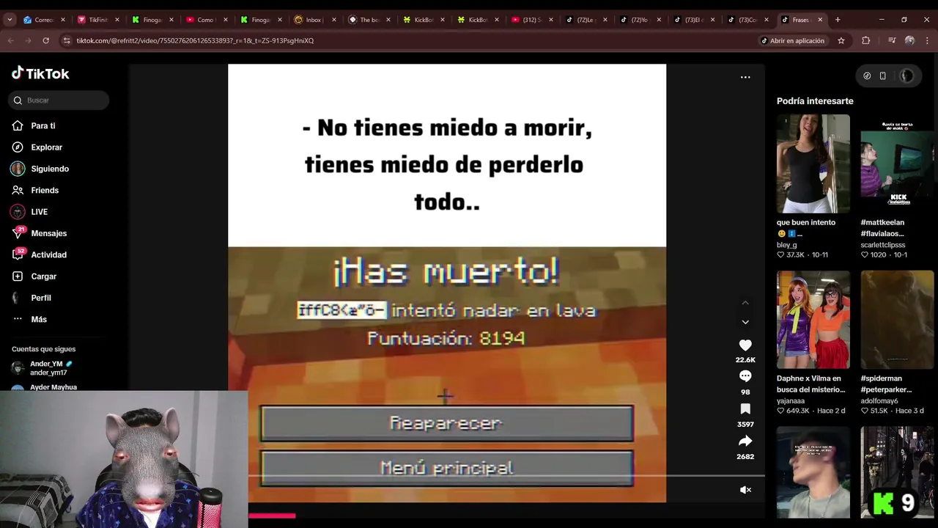Image resolution: width=938 pixels, height=528 pixels.
Task: Open the bley_g username link
Action: coord(787,245)
